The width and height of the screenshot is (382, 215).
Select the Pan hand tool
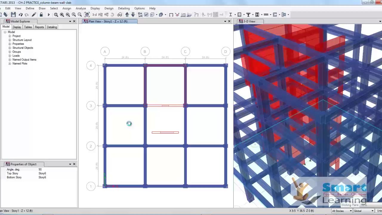point(87,15)
